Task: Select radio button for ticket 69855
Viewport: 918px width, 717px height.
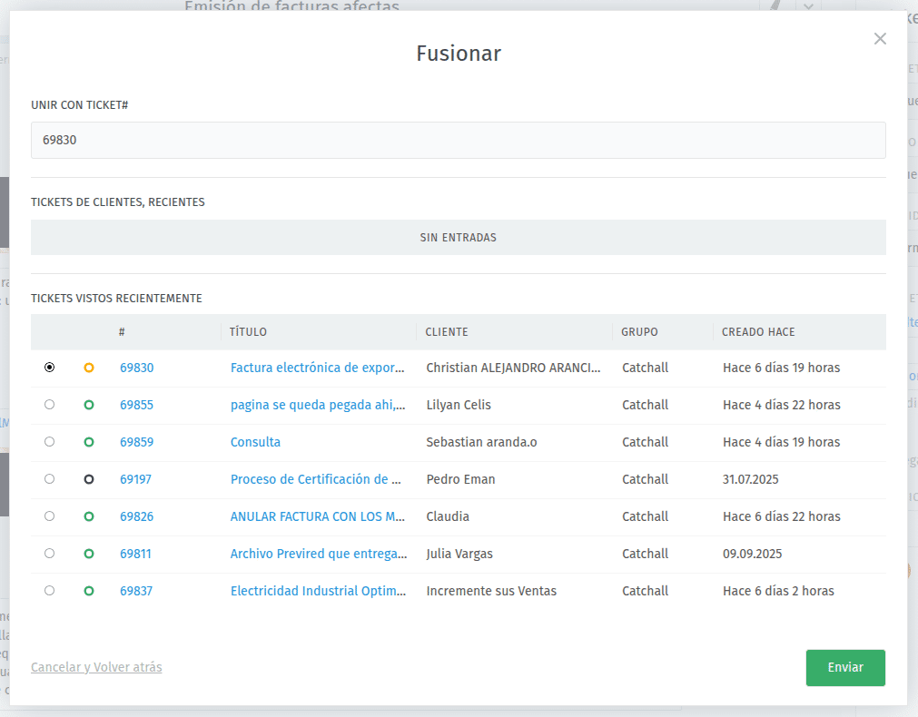Action: pos(49,405)
